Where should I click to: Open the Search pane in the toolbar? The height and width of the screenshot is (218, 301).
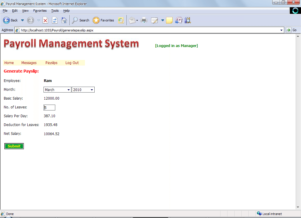81,20
